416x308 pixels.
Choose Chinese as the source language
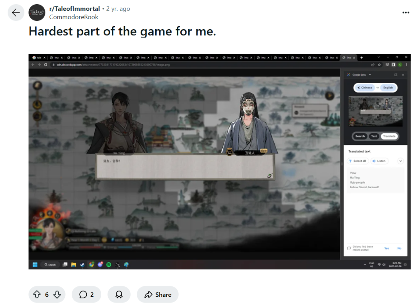365,87
